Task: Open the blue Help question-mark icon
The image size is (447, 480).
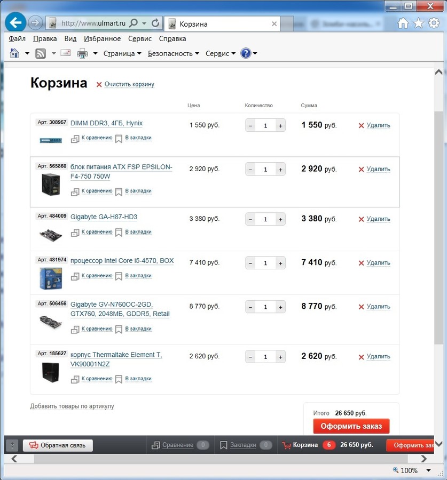Action: pos(246,53)
